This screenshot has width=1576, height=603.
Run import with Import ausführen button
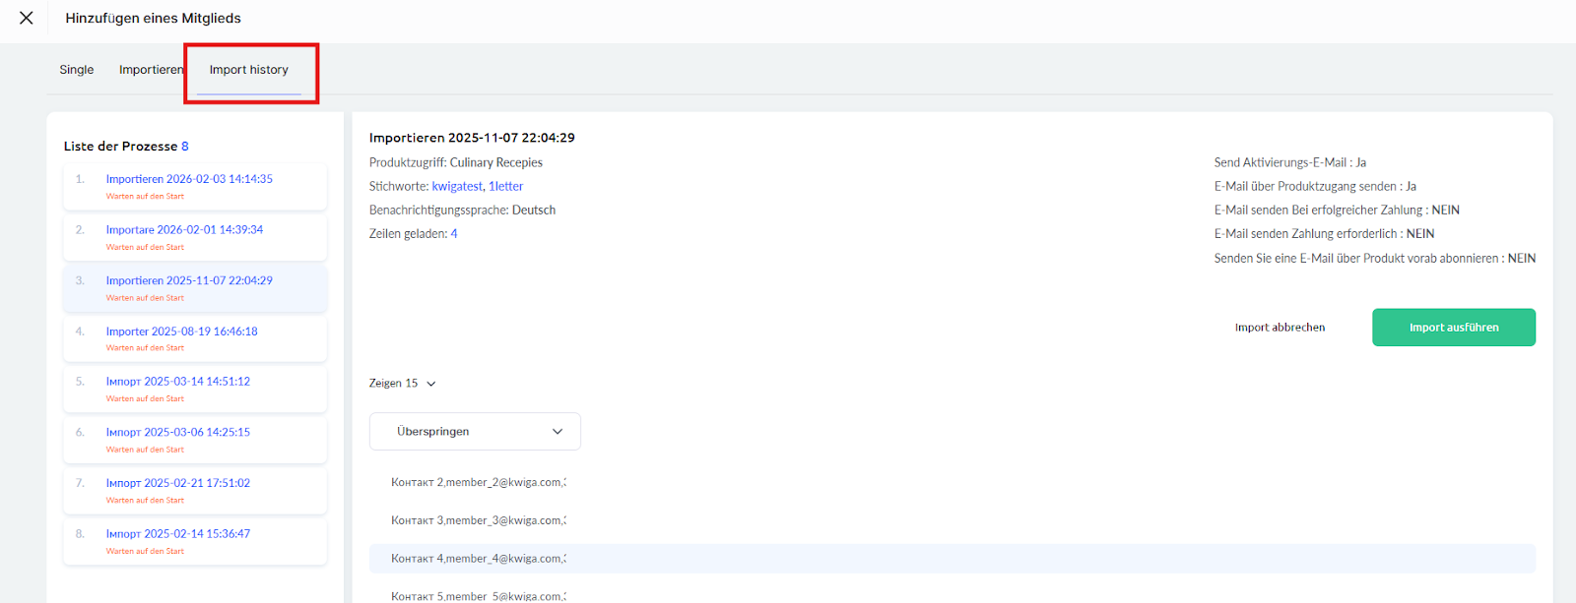pyautogui.click(x=1453, y=328)
